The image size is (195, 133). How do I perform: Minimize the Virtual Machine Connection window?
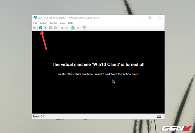[x=141, y=18]
